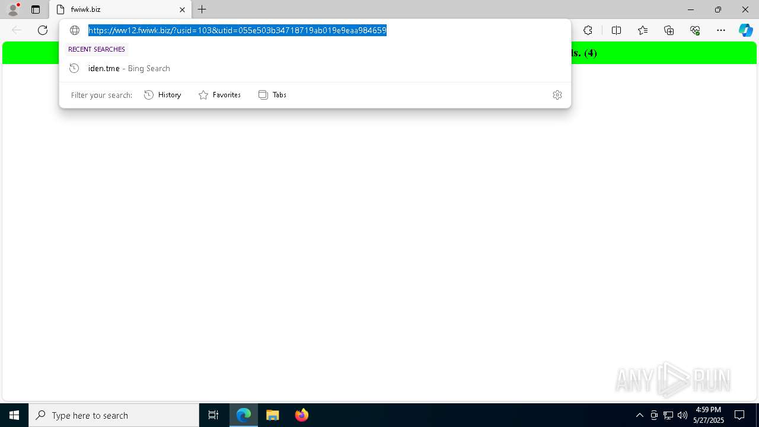Image resolution: width=759 pixels, height=427 pixels.
Task: Click the Meet Now tray icon
Action: coord(654,415)
